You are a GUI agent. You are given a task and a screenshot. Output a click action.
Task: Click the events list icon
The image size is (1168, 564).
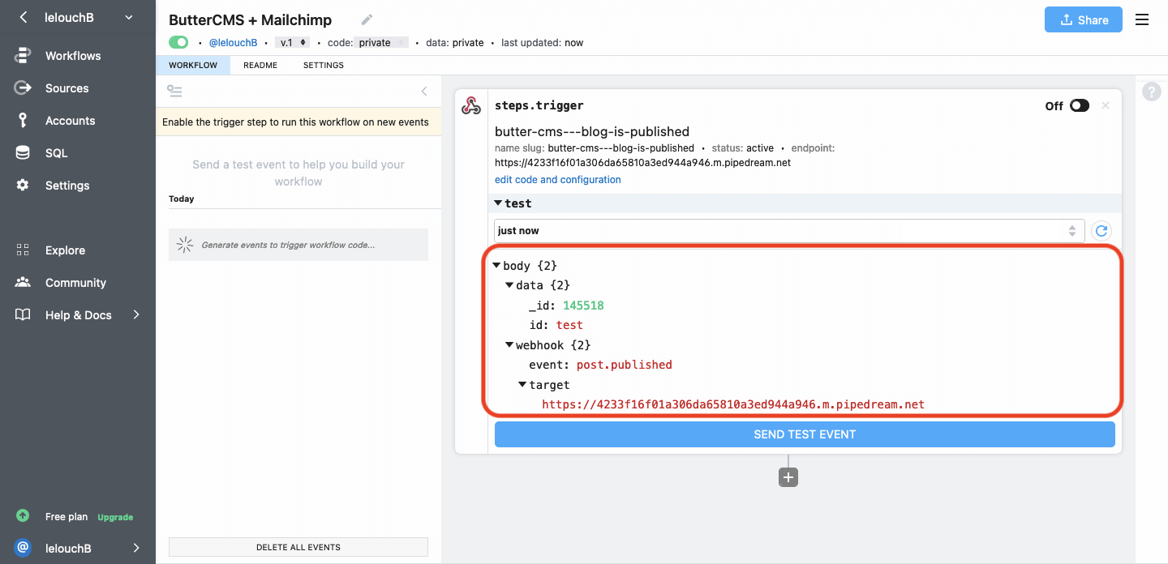[174, 91]
